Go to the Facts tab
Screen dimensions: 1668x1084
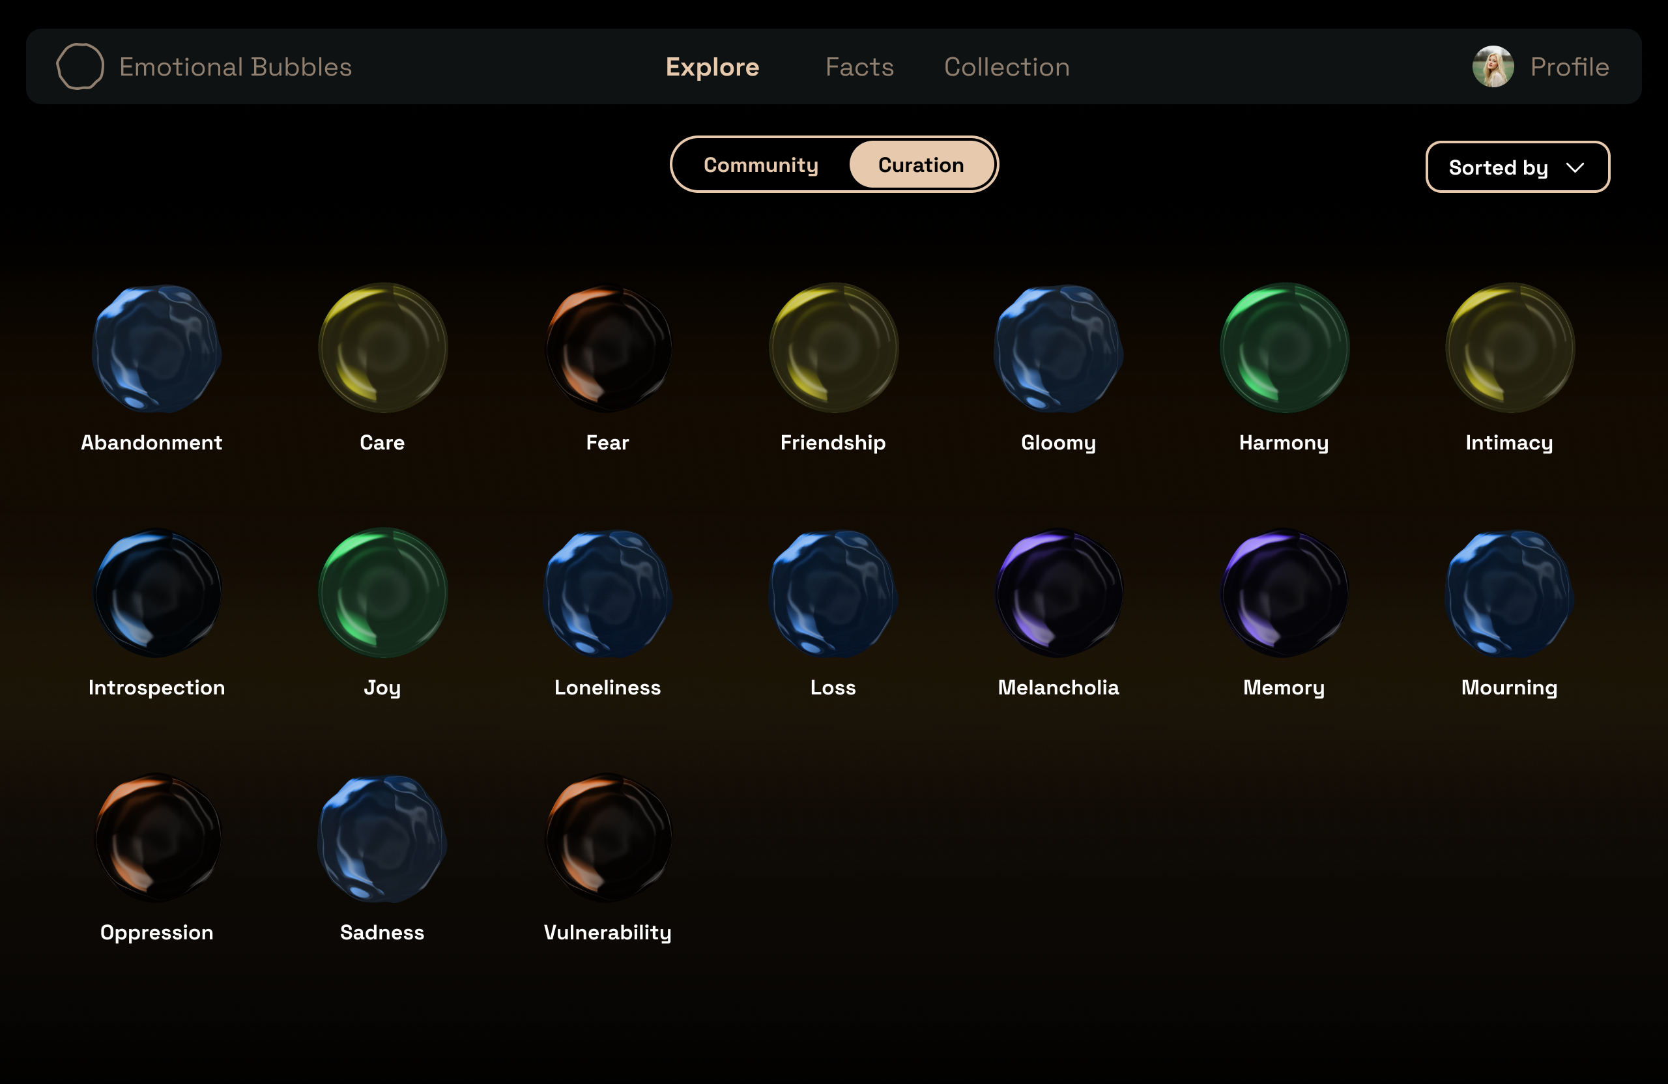tap(859, 67)
